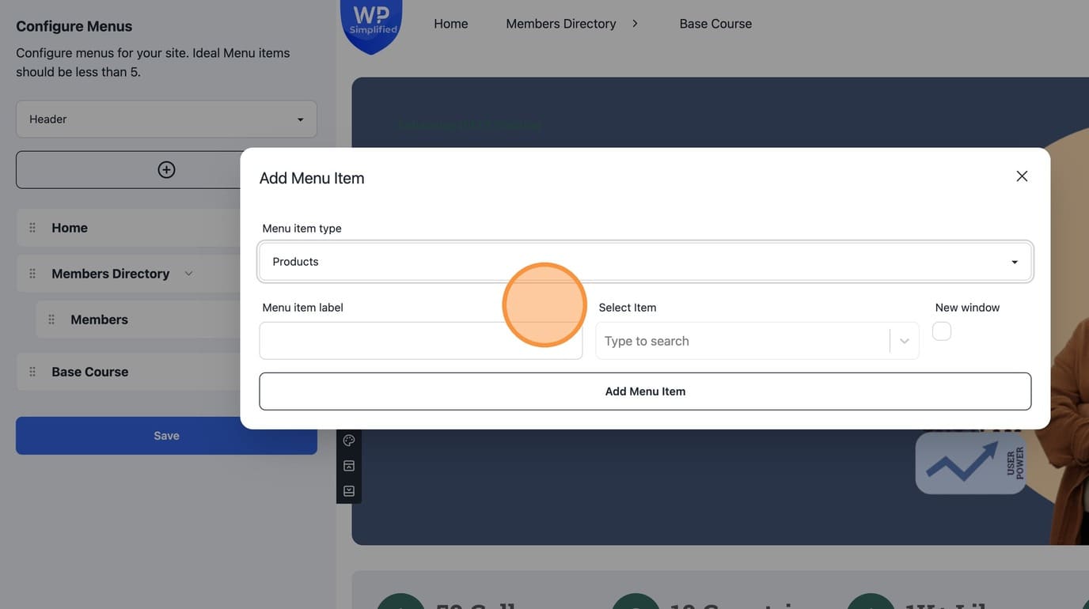Image resolution: width=1089 pixels, height=609 pixels.
Task: Enable the New window checkbox
Action: point(942,331)
